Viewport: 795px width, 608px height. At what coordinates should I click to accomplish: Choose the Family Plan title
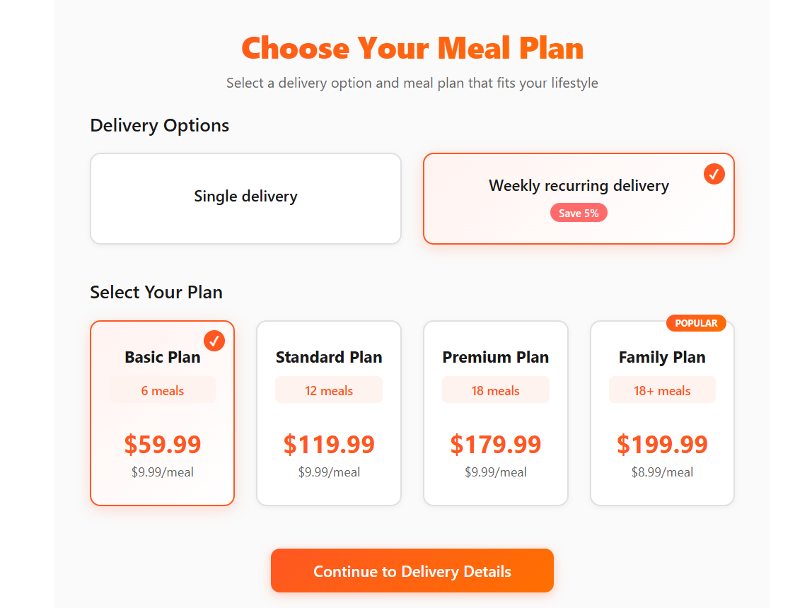662,358
